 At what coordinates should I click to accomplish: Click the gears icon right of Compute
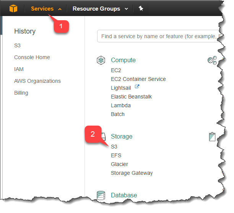pyautogui.click(x=212, y=60)
